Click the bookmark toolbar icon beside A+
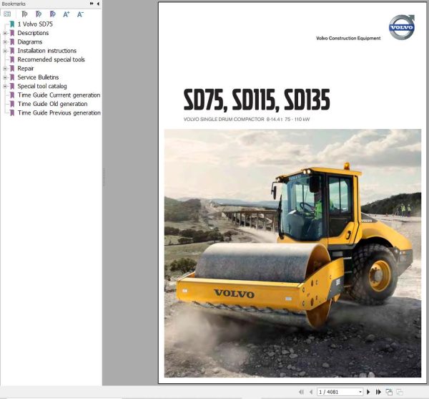Viewport: 429px width, 399px height. 52,14
